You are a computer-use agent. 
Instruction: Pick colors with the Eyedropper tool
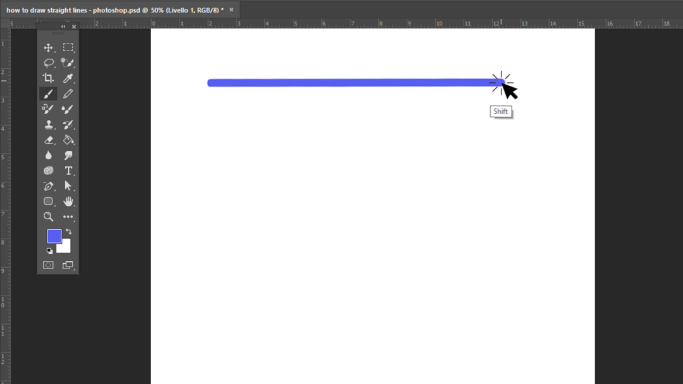pyautogui.click(x=68, y=78)
